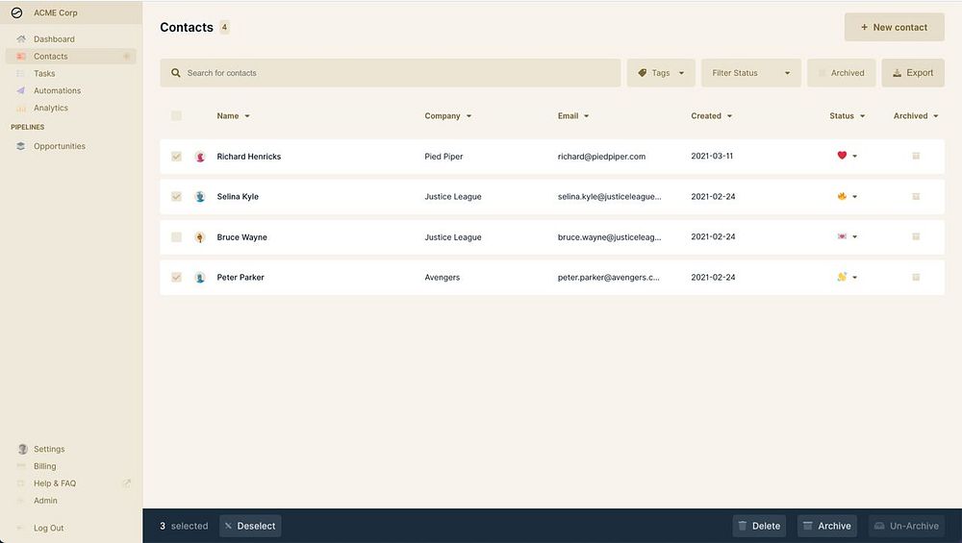This screenshot has height=543, width=962.
Task: Open Automations in the sidebar
Action: click(x=70, y=90)
